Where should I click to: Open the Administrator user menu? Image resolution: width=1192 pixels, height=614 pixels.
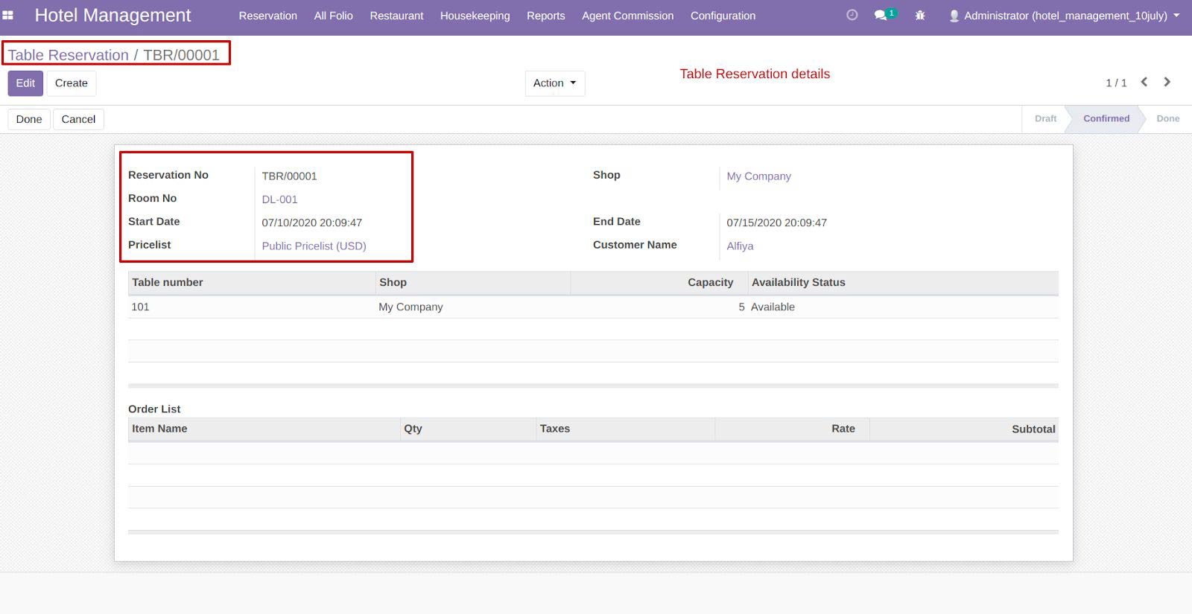(1064, 16)
